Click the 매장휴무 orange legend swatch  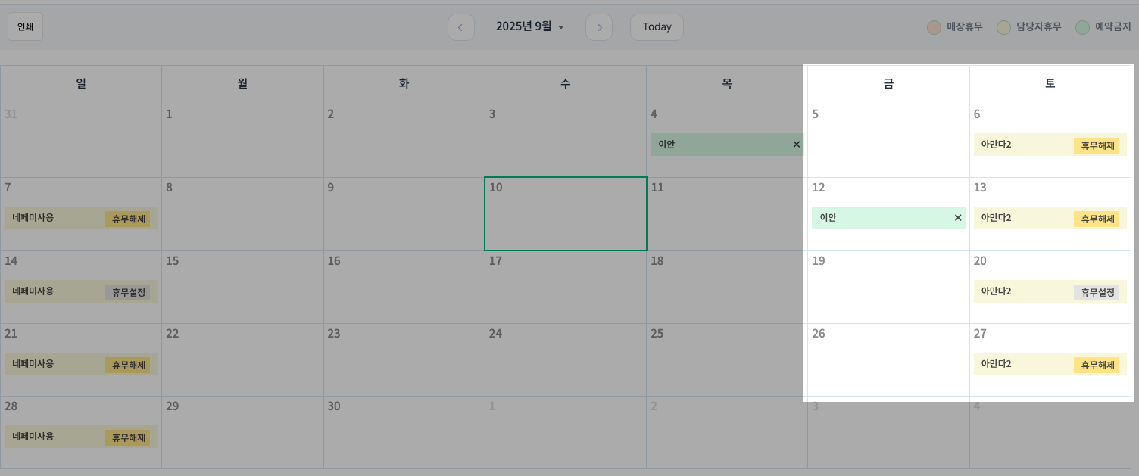934,27
